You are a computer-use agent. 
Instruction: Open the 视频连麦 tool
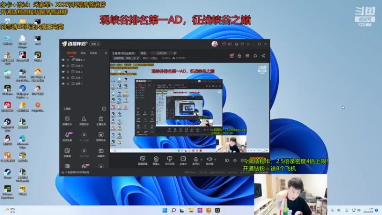coord(67,137)
